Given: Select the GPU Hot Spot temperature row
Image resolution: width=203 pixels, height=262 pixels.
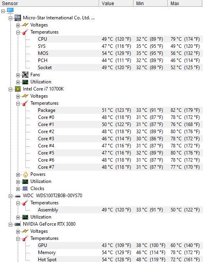Looking at the screenshot, I should (x=119, y=259).
